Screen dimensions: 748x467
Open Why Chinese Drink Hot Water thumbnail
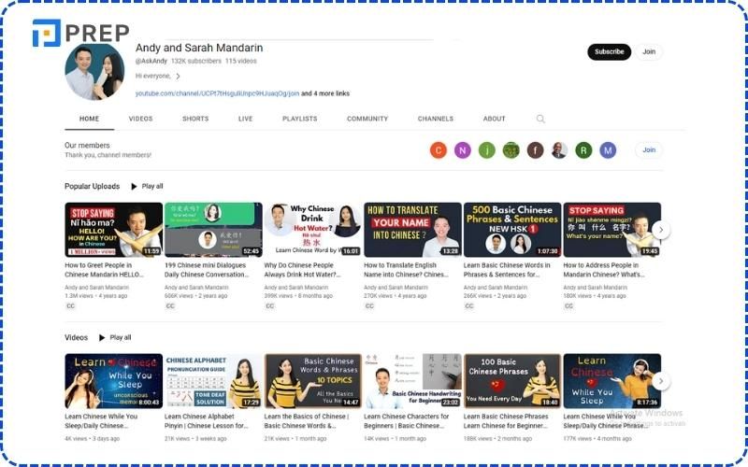point(313,230)
